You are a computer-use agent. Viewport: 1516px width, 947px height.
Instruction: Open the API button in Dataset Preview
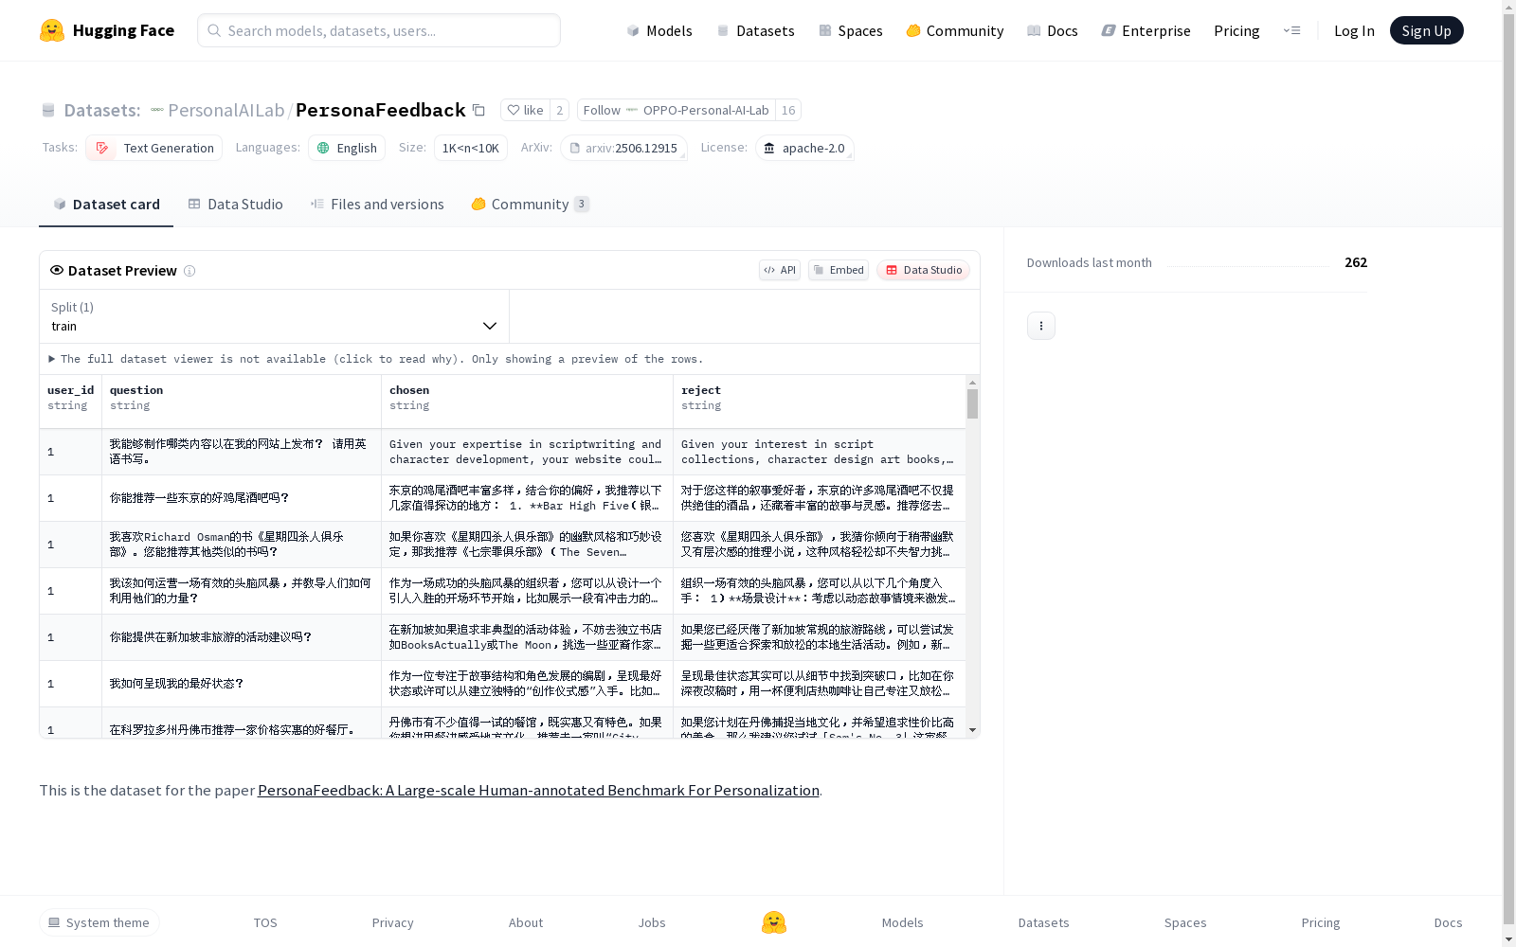[x=780, y=270]
